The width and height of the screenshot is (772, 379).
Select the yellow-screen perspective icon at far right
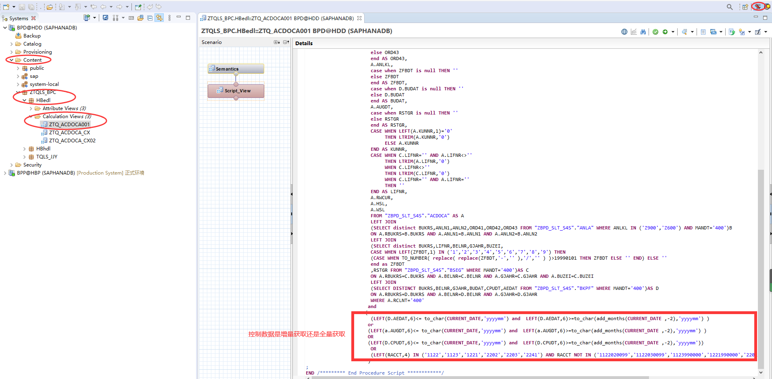click(767, 6)
